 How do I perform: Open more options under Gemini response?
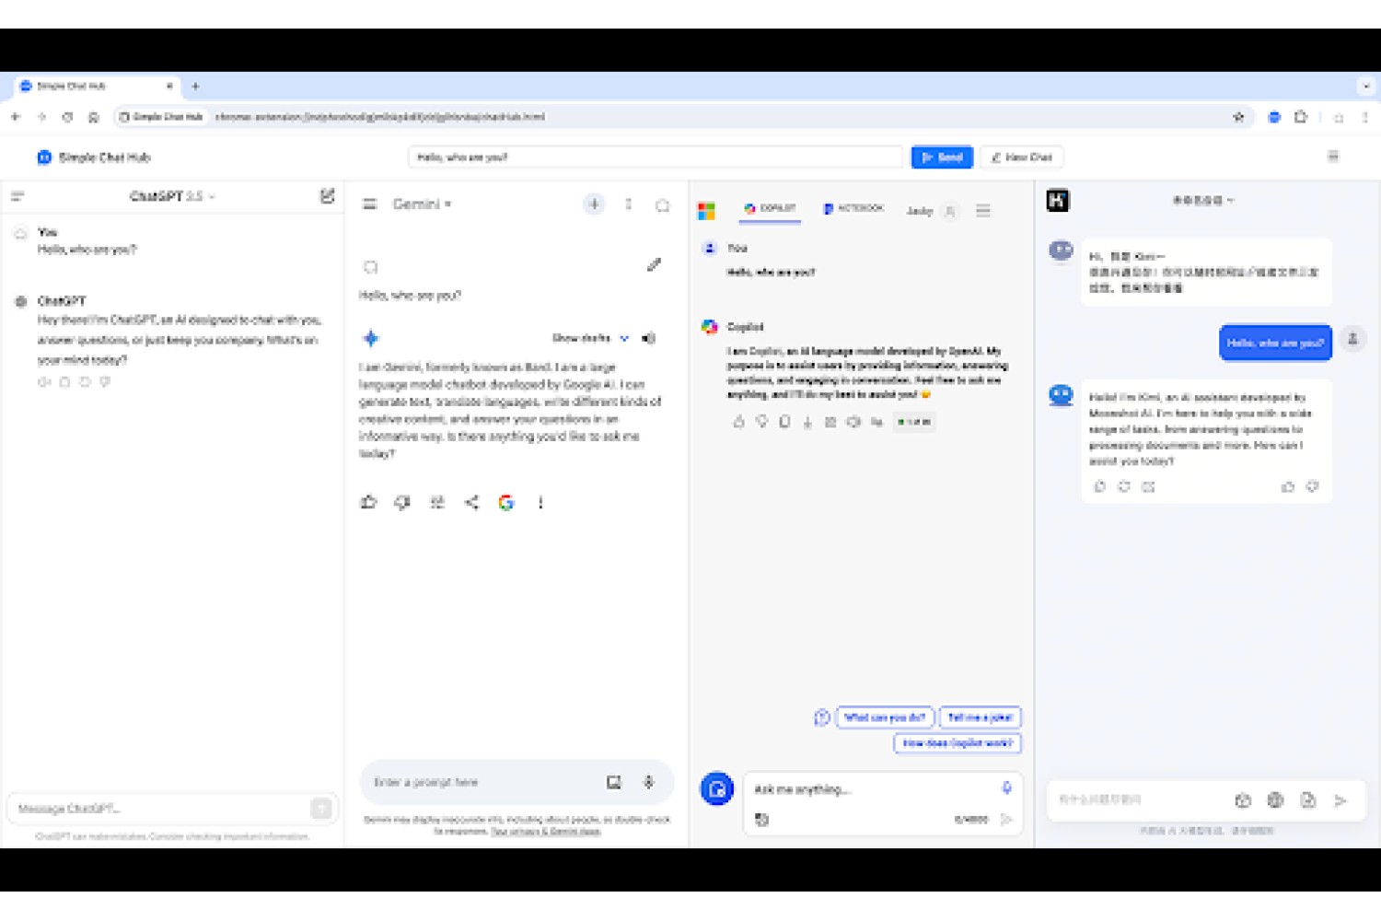(x=540, y=502)
